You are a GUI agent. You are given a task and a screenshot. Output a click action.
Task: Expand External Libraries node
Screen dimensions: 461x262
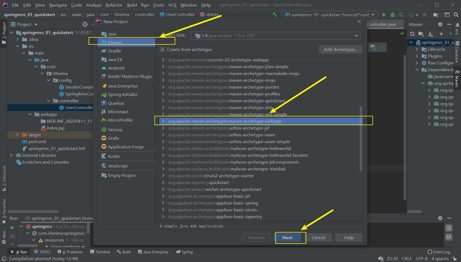click(11, 155)
